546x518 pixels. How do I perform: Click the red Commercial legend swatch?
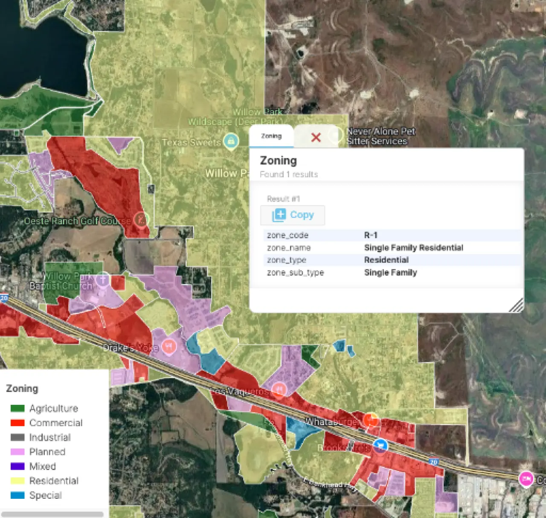pos(17,423)
